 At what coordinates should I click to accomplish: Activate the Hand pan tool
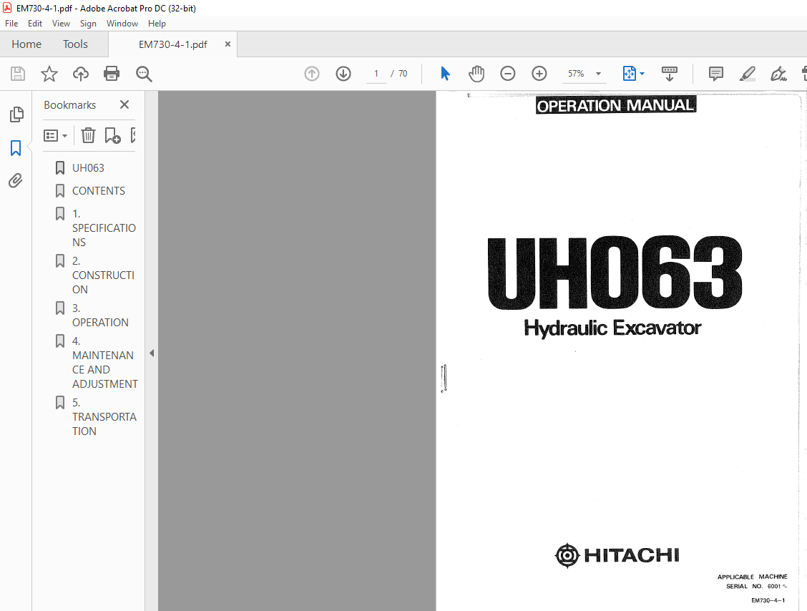point(476,74)
